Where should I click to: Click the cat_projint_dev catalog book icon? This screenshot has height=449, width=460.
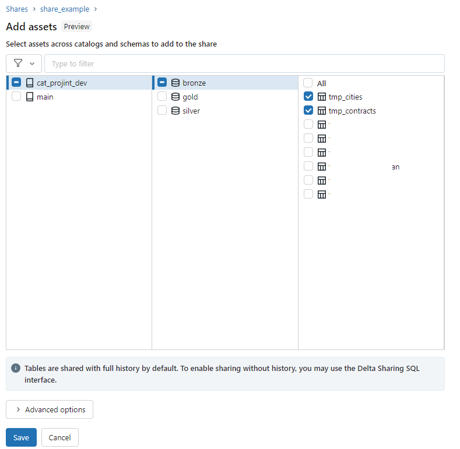(30, 83)
